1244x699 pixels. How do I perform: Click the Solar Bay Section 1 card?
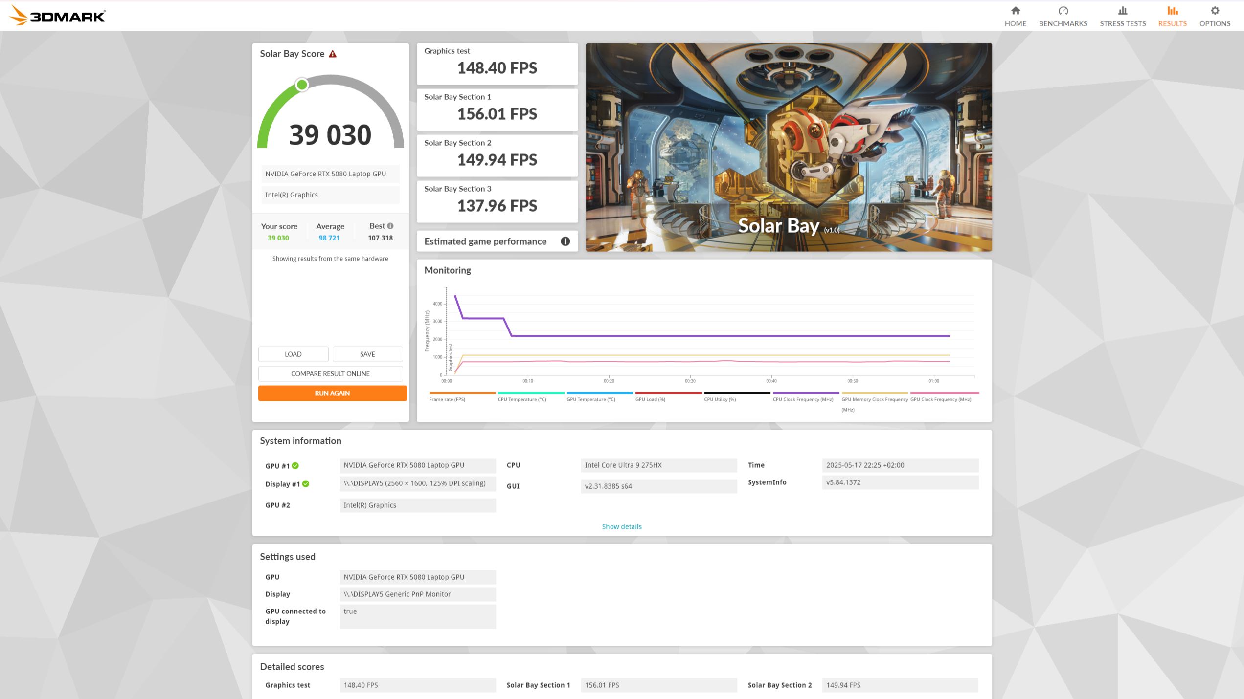pos(497,109)
